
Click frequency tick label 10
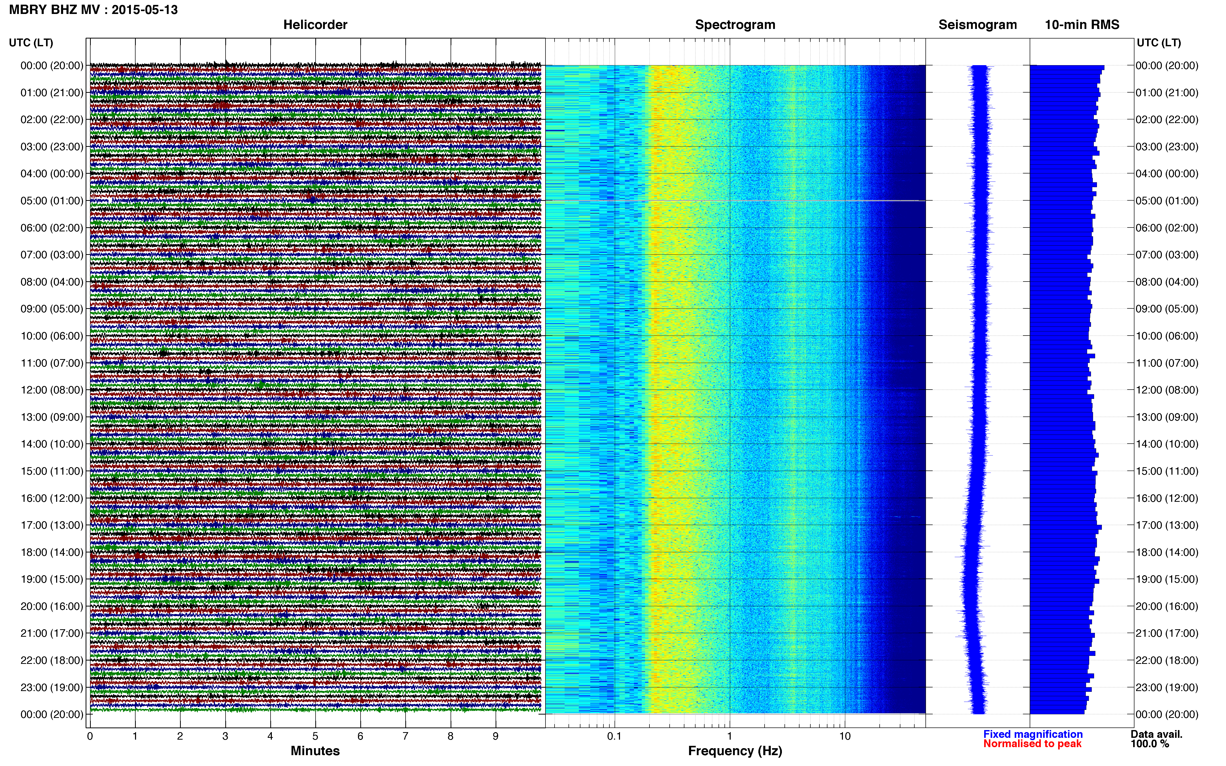845,736
